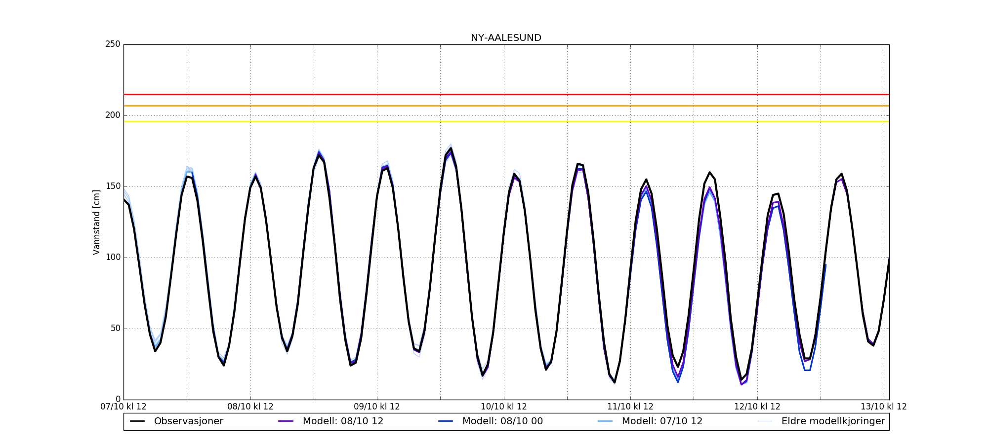Click the Observasjoner legend label
Viewport: 988px width, 444px height.
tap(188, 421)
